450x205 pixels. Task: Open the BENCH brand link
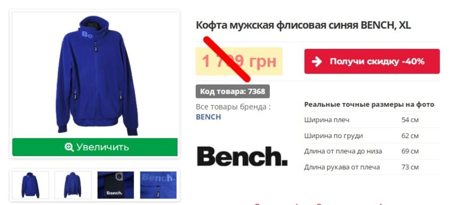pyautogui.click(x=208, y=117)
